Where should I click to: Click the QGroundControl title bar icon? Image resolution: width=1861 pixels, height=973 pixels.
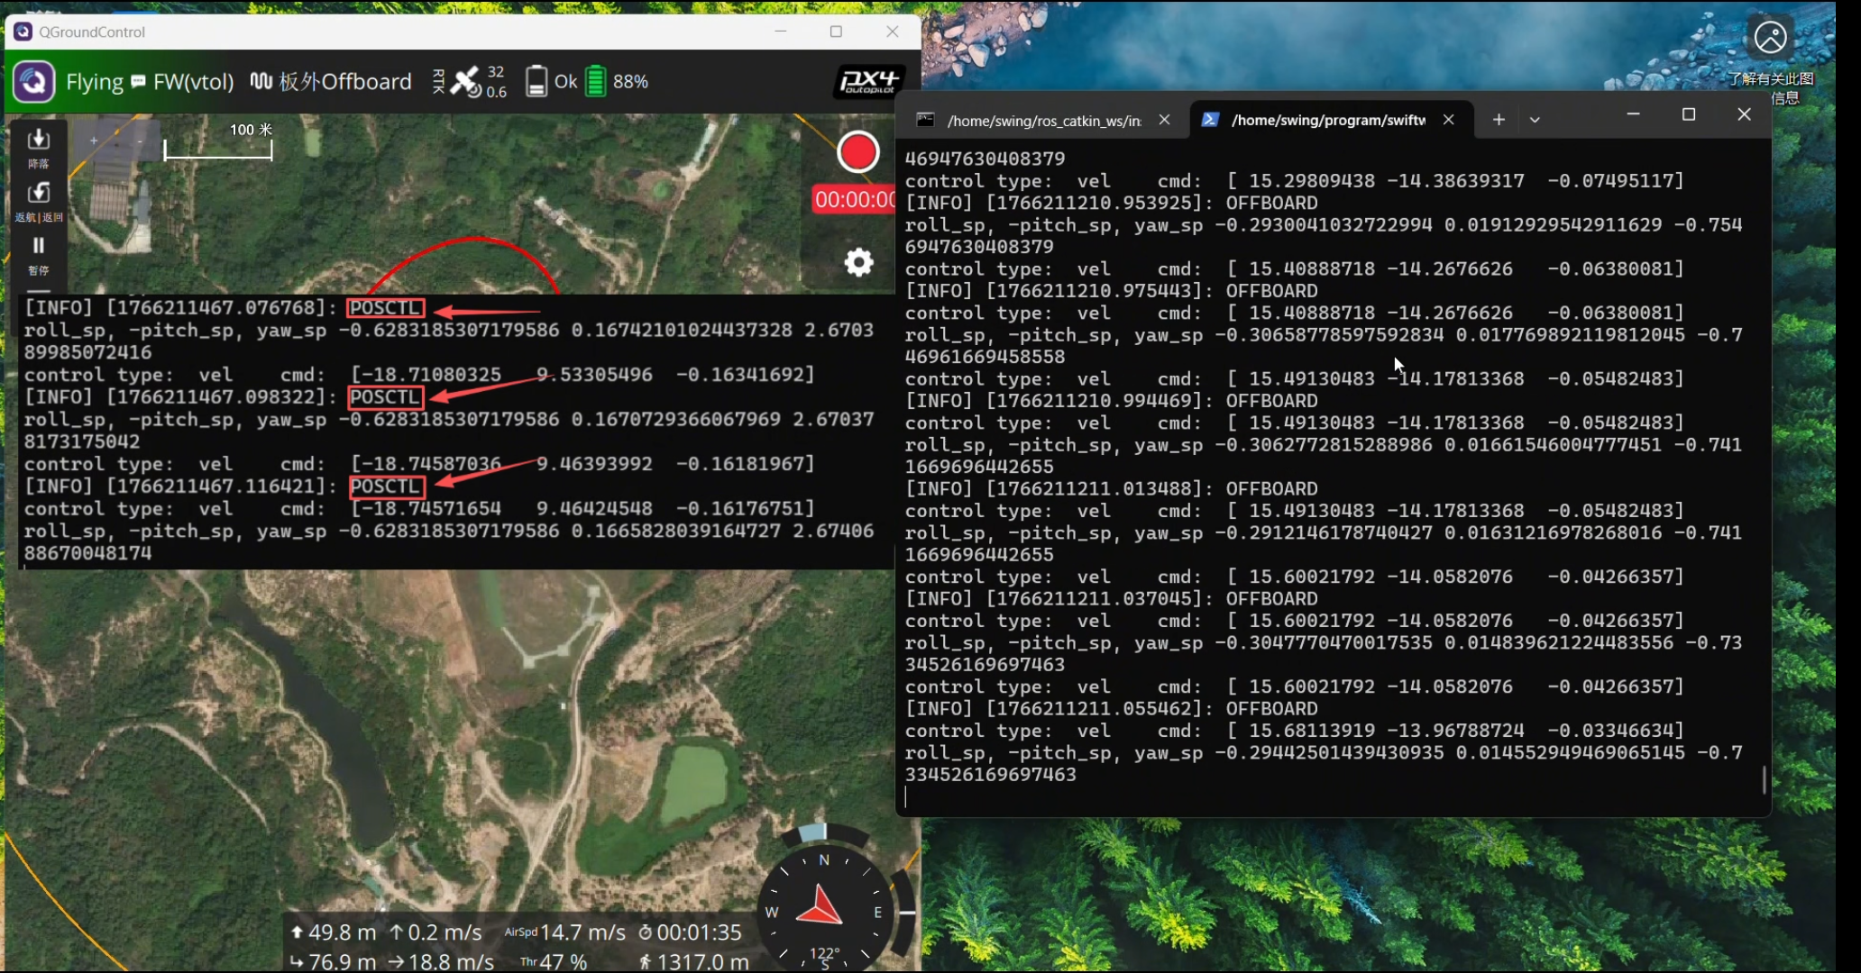point(23,32)
